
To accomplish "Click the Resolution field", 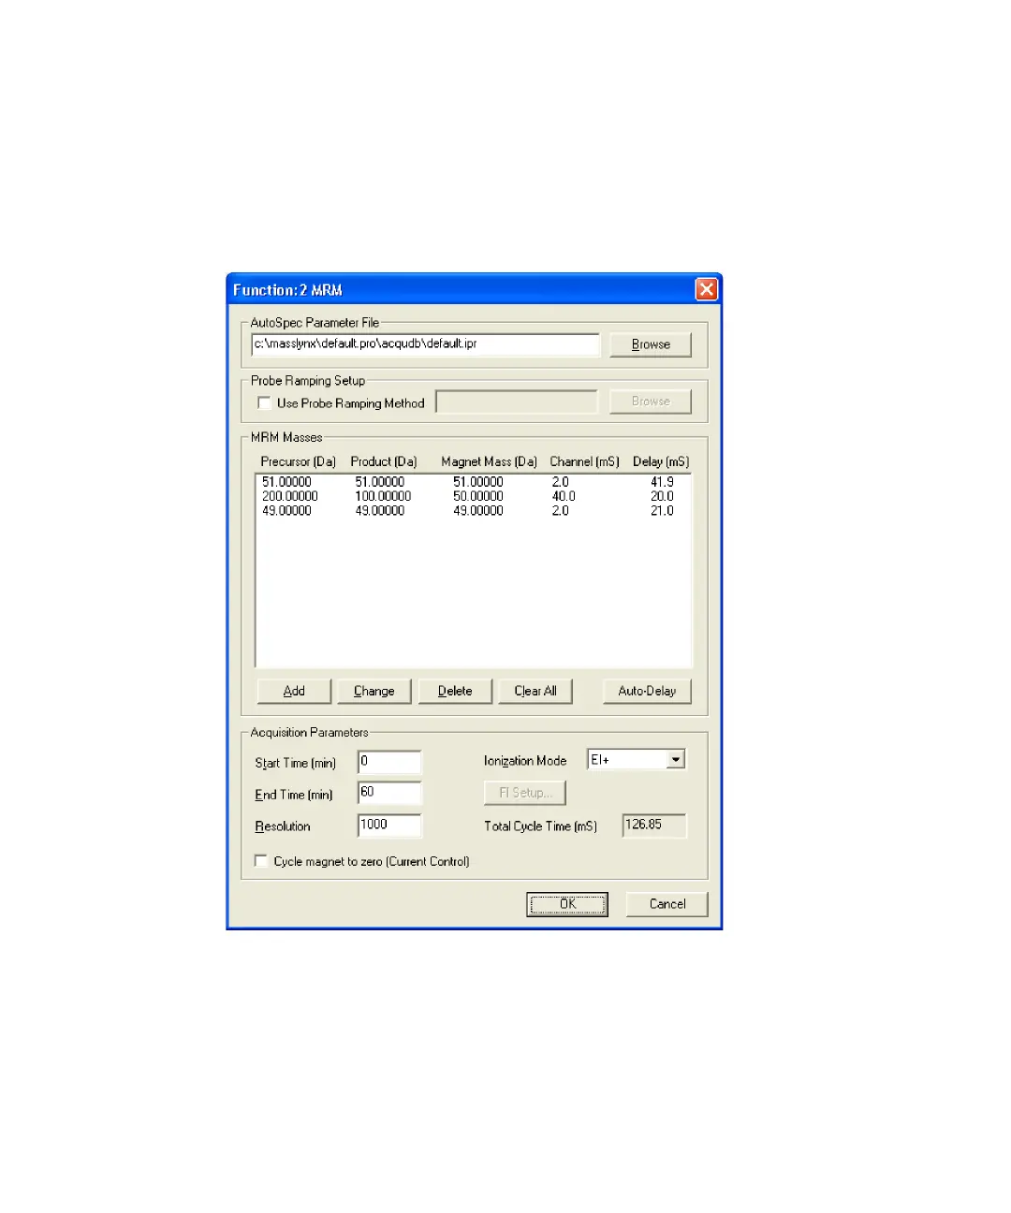I will coord(389,826).
